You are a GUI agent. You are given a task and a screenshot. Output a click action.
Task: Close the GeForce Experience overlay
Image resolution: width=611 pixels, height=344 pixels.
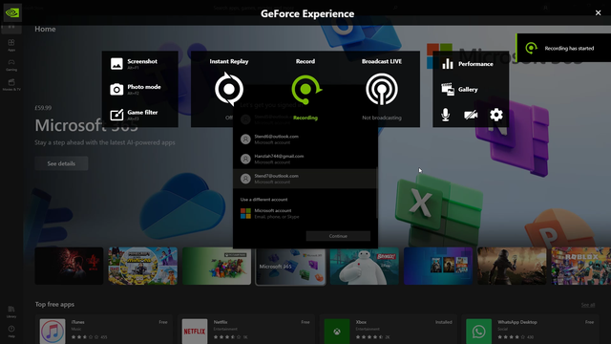(599, 12)
